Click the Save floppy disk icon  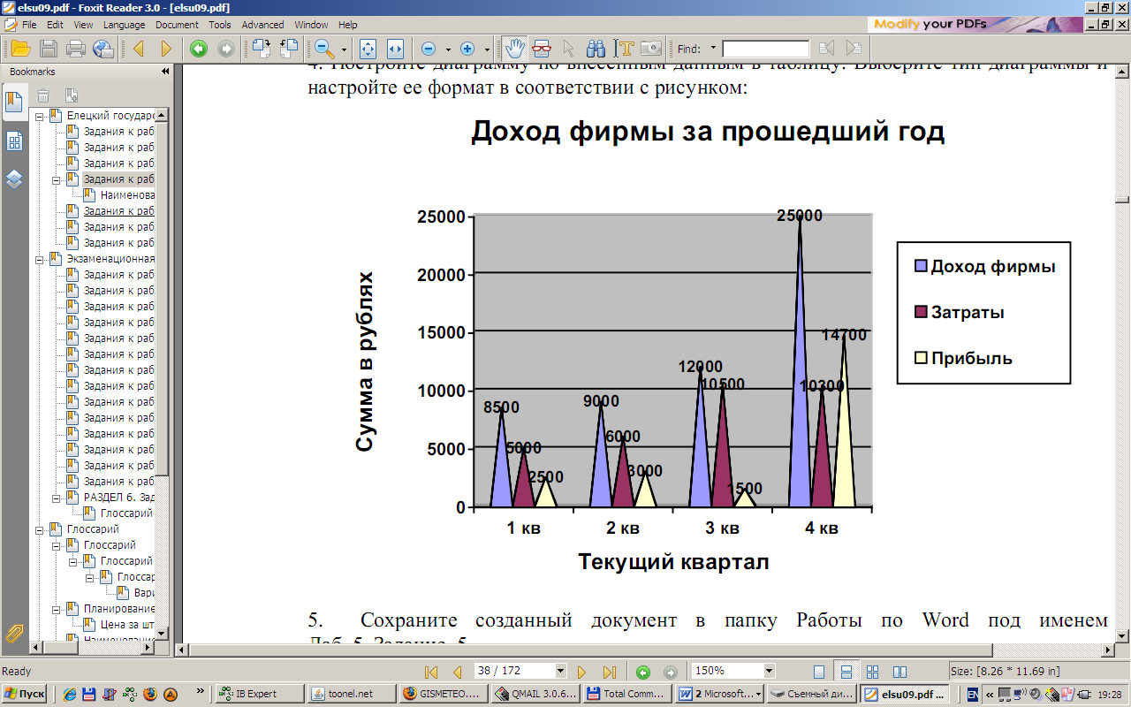point(49,49)
